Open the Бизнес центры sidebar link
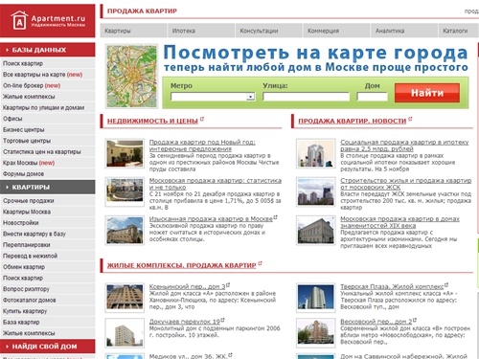 (x=24, y=130)
